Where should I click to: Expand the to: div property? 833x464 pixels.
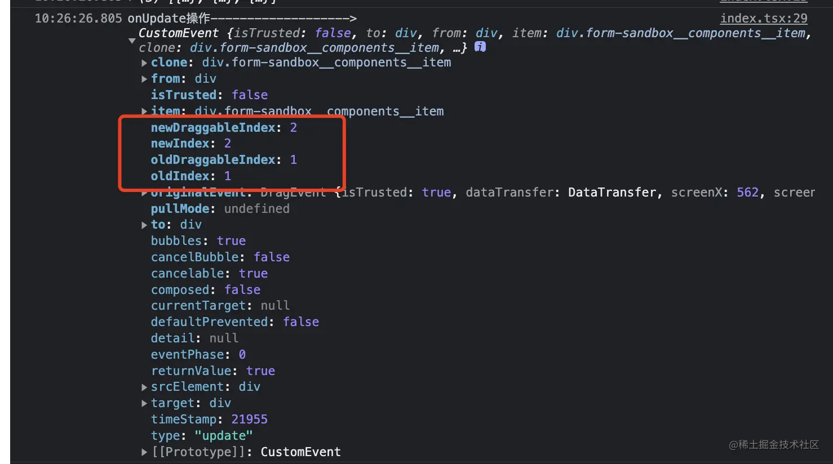pos(144,225)
